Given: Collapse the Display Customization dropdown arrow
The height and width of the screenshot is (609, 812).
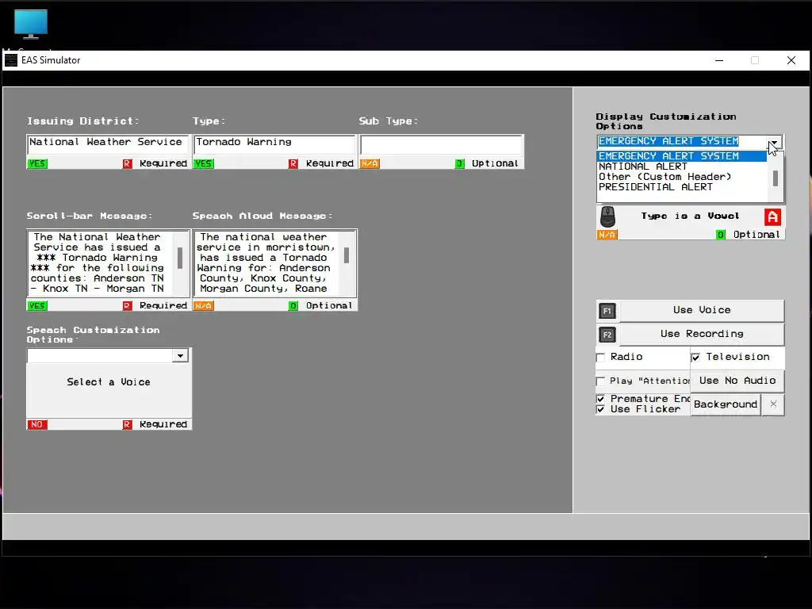Looking at the screenshot, I should click(774, 143).
